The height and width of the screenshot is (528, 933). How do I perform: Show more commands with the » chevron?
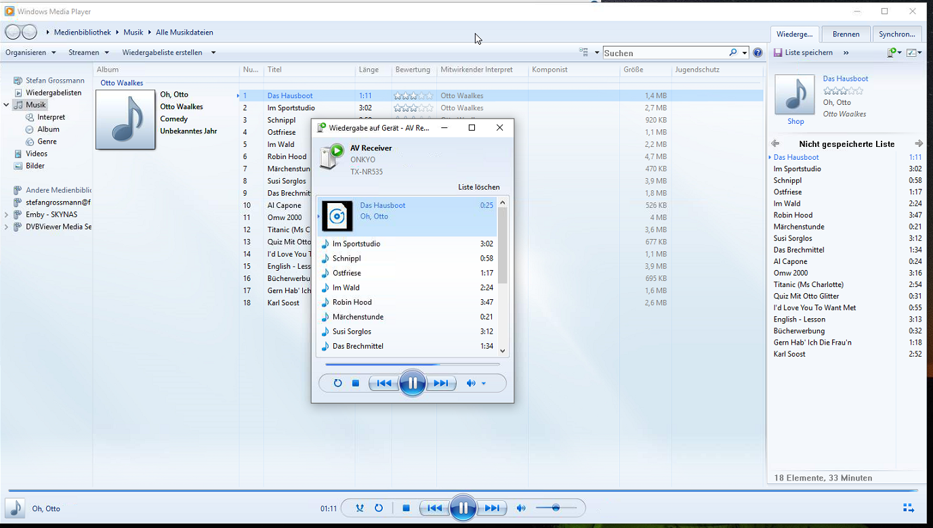click(846, 52)
